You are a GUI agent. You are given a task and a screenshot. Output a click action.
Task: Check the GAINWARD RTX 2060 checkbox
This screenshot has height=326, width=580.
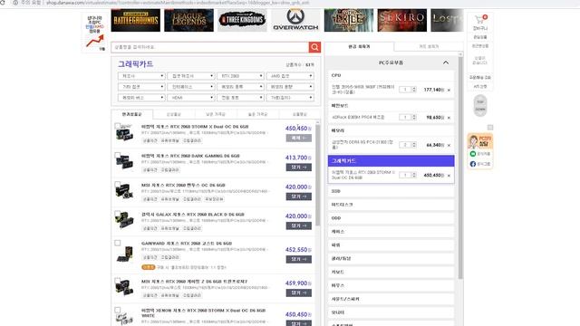coord(117,243)
